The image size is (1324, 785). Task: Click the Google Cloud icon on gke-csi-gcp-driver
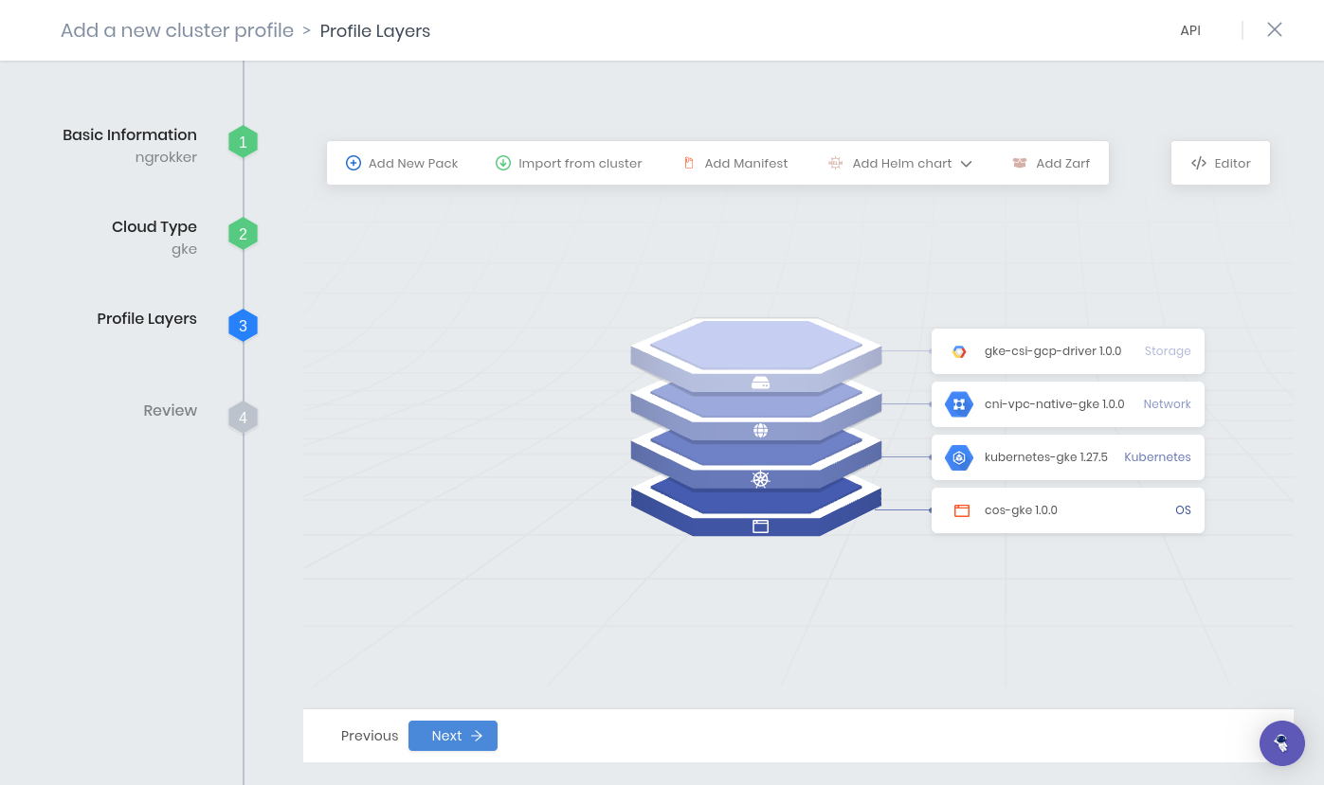(959, 350)
